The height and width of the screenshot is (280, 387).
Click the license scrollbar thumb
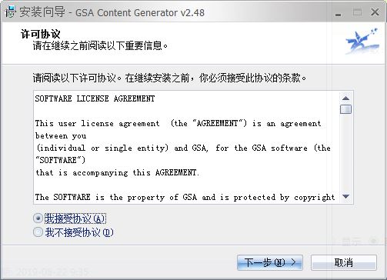pos(345,109)
